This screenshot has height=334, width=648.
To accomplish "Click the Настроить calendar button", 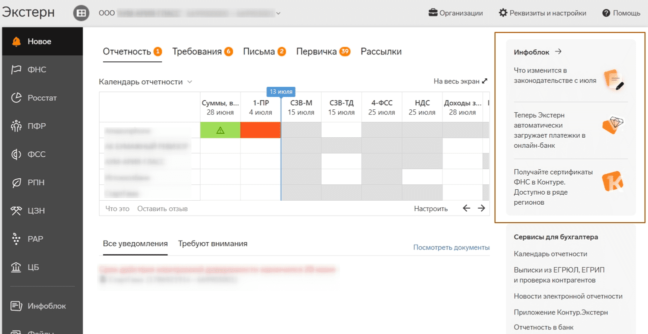I will coord(430,209).
